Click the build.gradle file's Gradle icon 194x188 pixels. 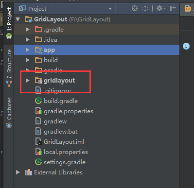(x=38, y=101)
